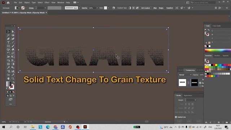Activate the Type tool
This screenshot has height=130, width=231.
[8, 43]
